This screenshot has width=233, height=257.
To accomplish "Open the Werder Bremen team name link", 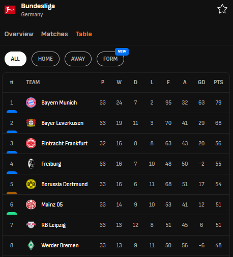I will [60, 245].
